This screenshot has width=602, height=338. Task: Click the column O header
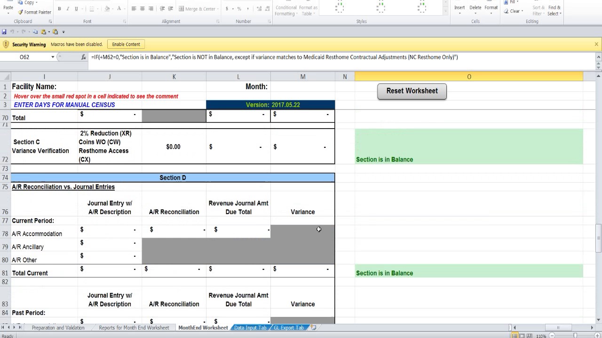coord(469,77)
